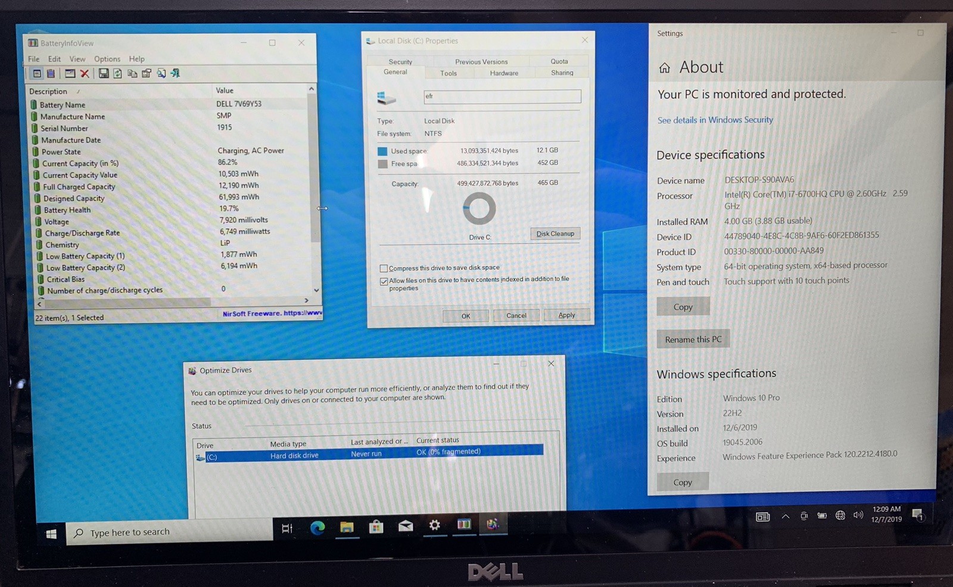
Task: Click the first battery information view icon in toolbar
Action: 37,73
